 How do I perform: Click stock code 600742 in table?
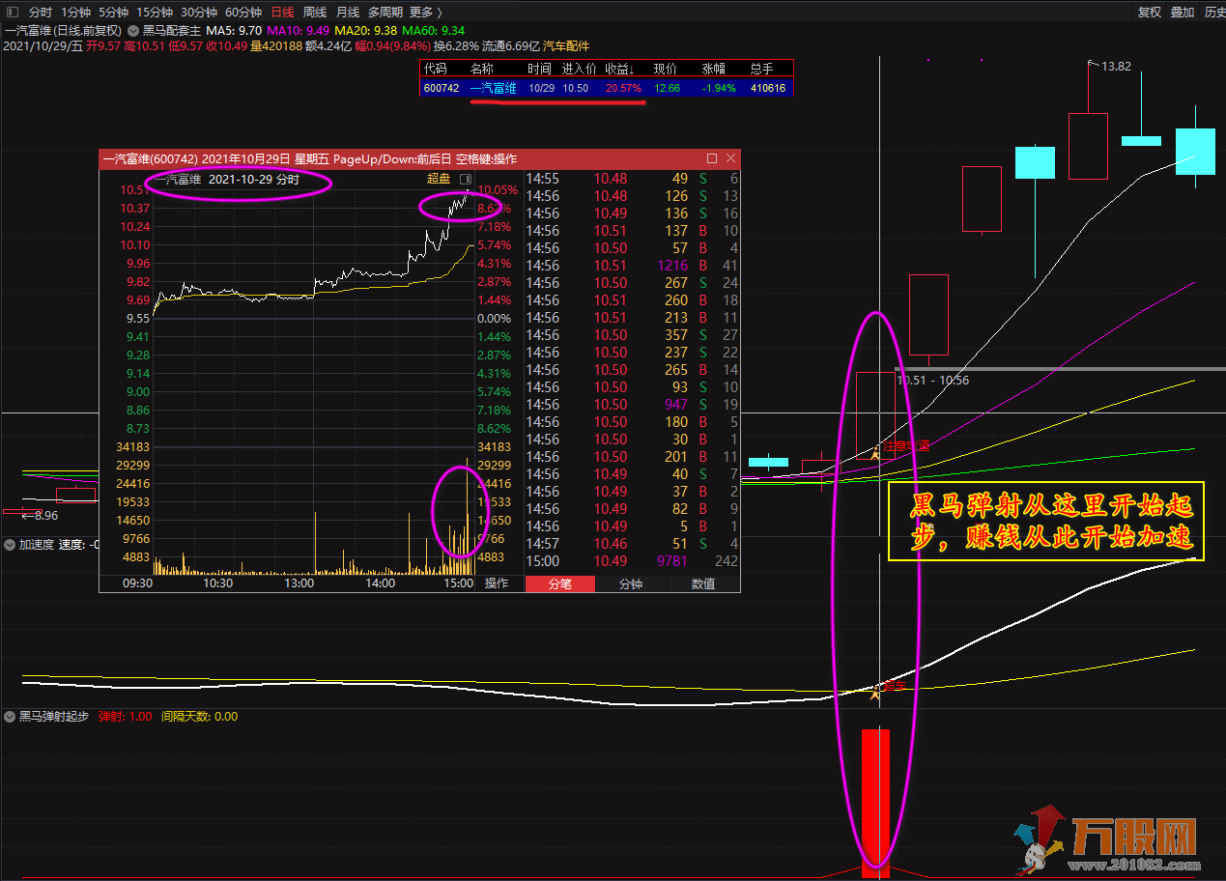[x=442, y=88]
